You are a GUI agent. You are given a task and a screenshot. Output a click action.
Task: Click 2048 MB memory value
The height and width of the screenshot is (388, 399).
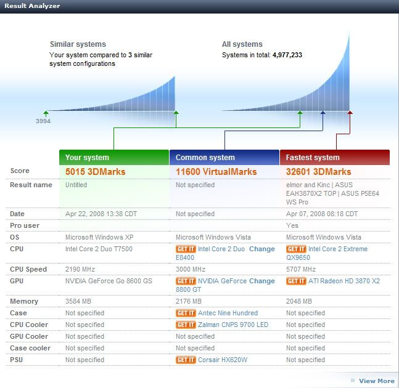point(298,301)
